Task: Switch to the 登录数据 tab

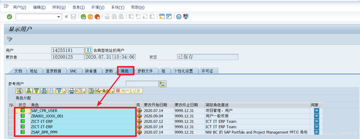Action: 54,71
